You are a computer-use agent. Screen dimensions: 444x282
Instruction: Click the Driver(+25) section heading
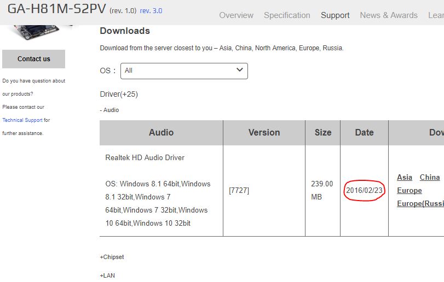[x=119, y=94]
